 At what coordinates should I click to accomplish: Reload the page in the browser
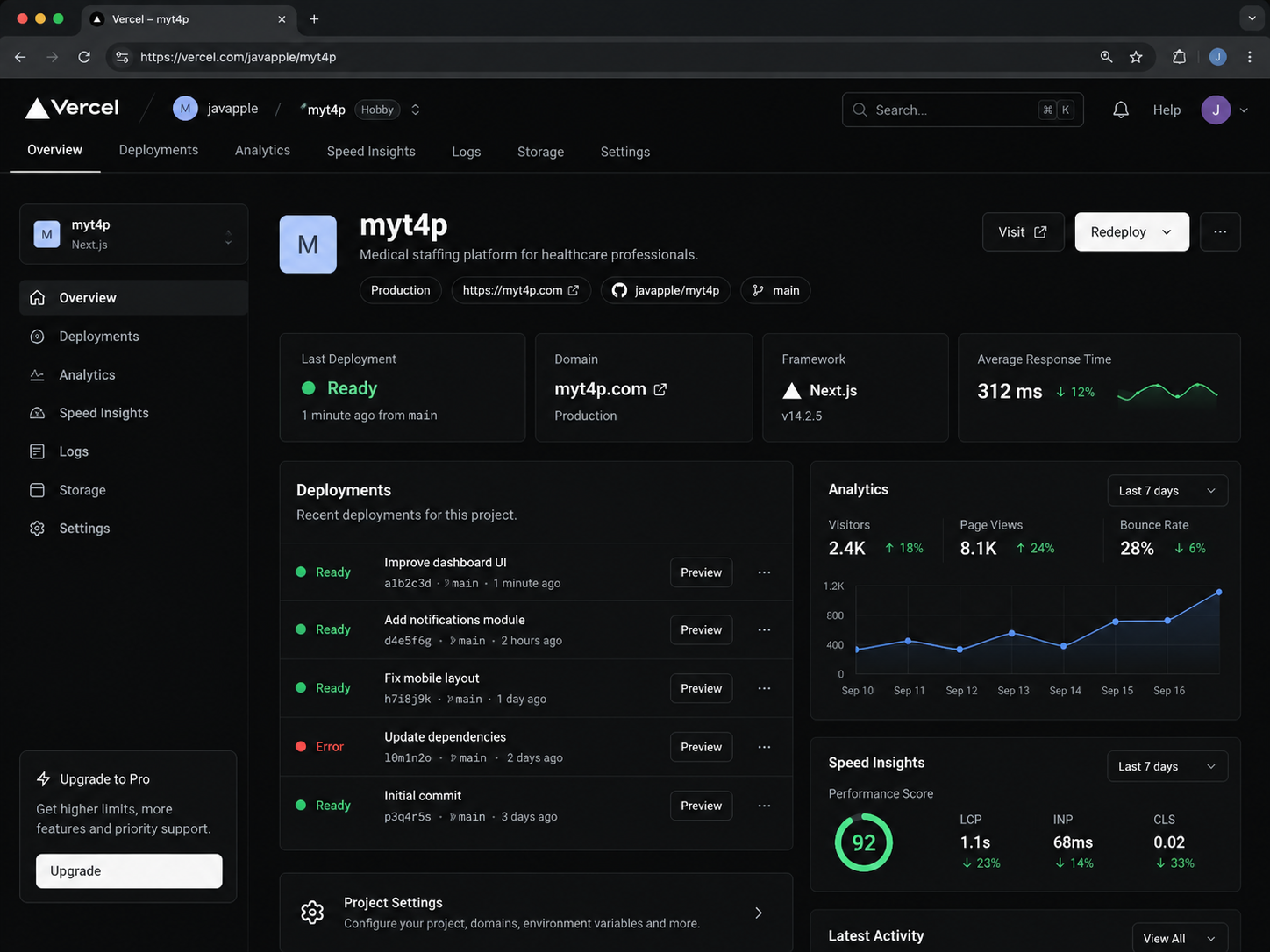[x=84, y=57]
